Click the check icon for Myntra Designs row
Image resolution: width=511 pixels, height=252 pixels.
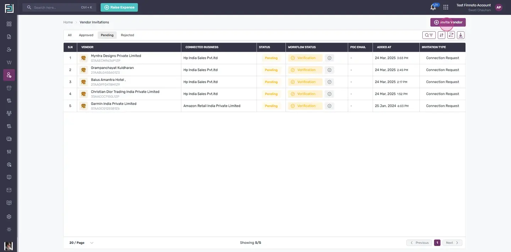329,58
